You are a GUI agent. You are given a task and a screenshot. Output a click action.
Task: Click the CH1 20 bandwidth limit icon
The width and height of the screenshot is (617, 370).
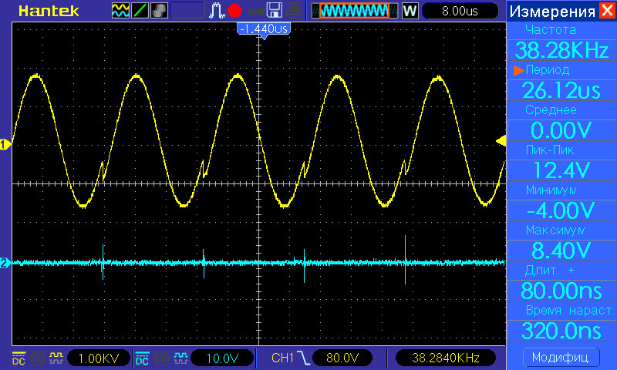pos(38,358)
